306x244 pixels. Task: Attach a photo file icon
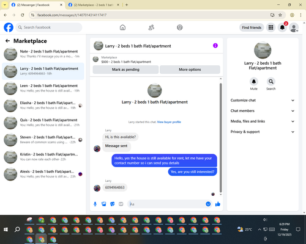tap(104, 204)
